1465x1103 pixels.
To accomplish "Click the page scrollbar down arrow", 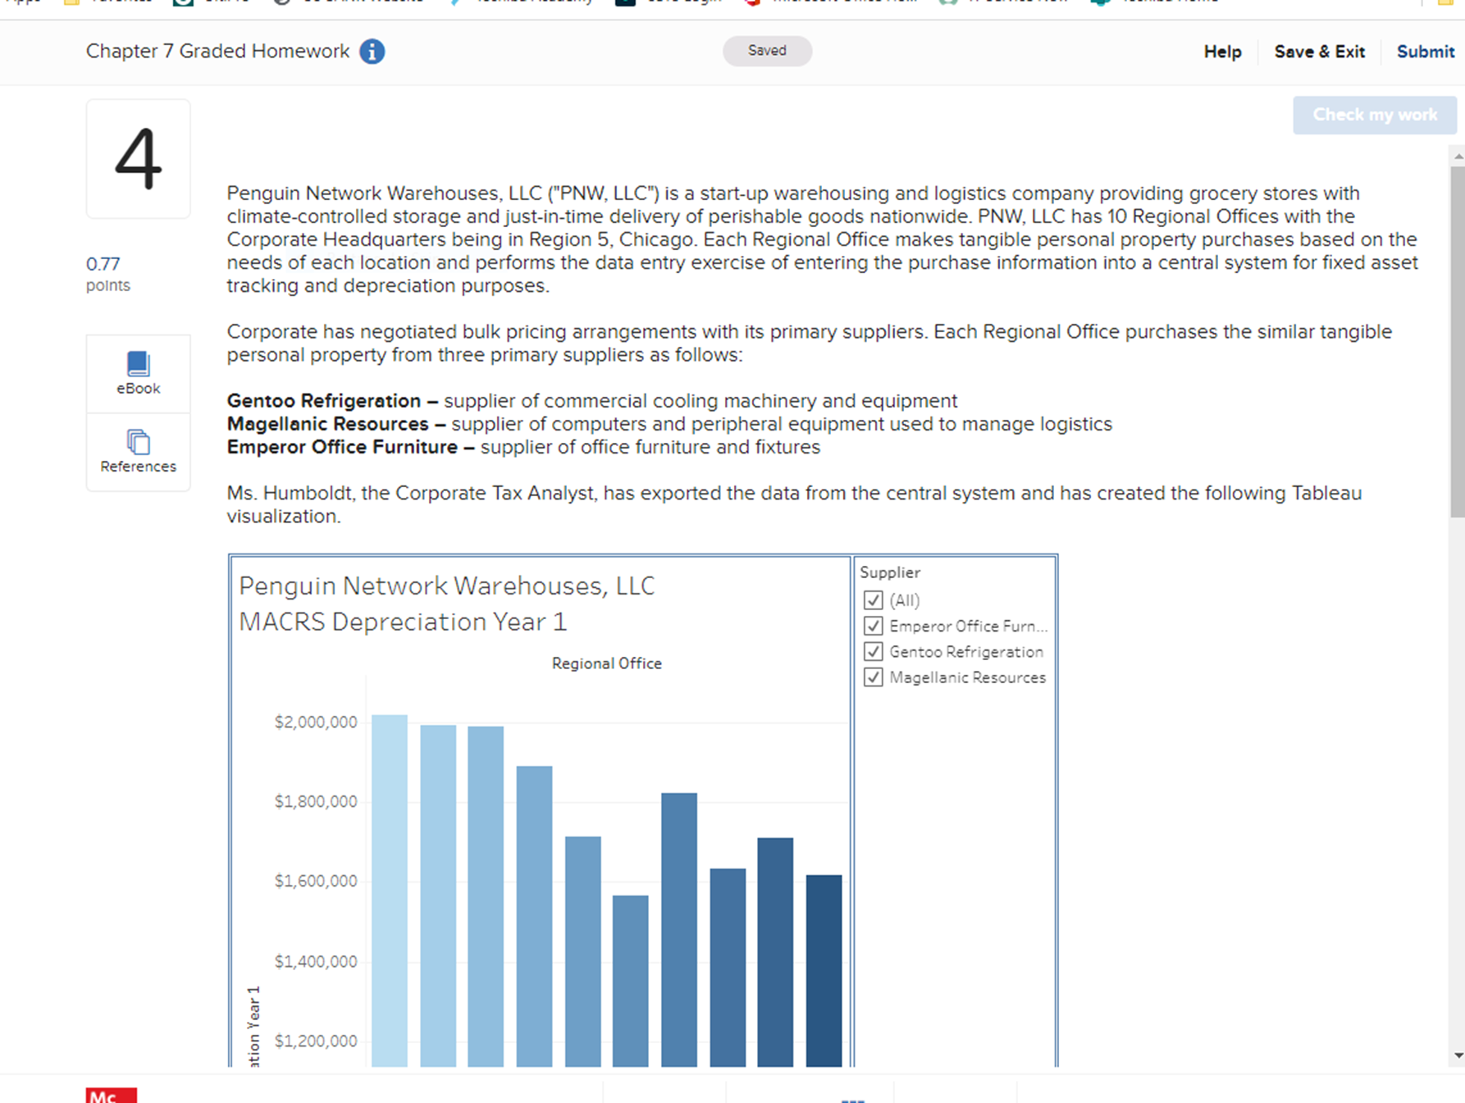I will [x=1458, y=1055].
